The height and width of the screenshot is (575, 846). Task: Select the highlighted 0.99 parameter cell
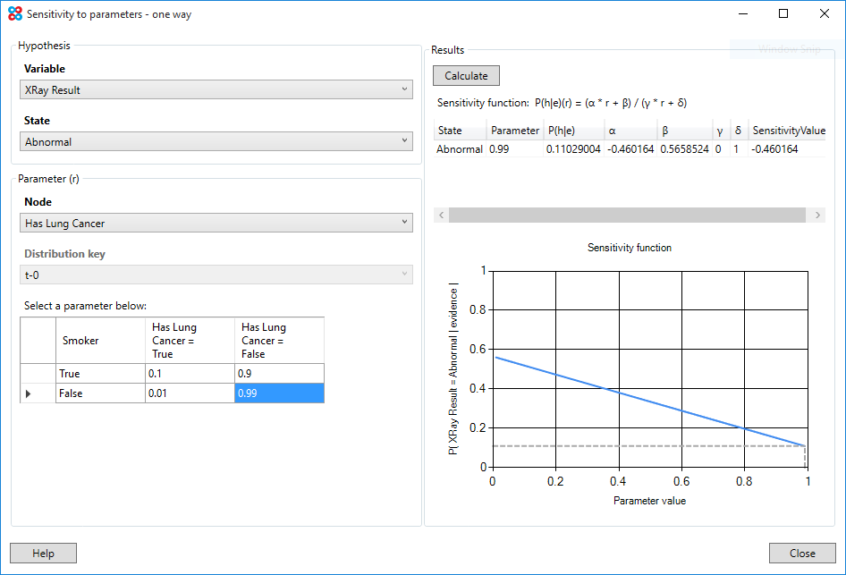point(279,393)
